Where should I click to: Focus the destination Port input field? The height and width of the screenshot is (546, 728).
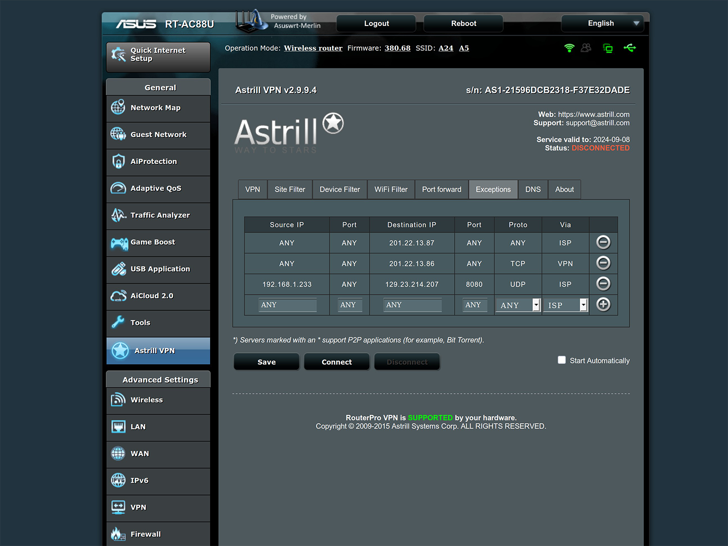tap(475, 305)
